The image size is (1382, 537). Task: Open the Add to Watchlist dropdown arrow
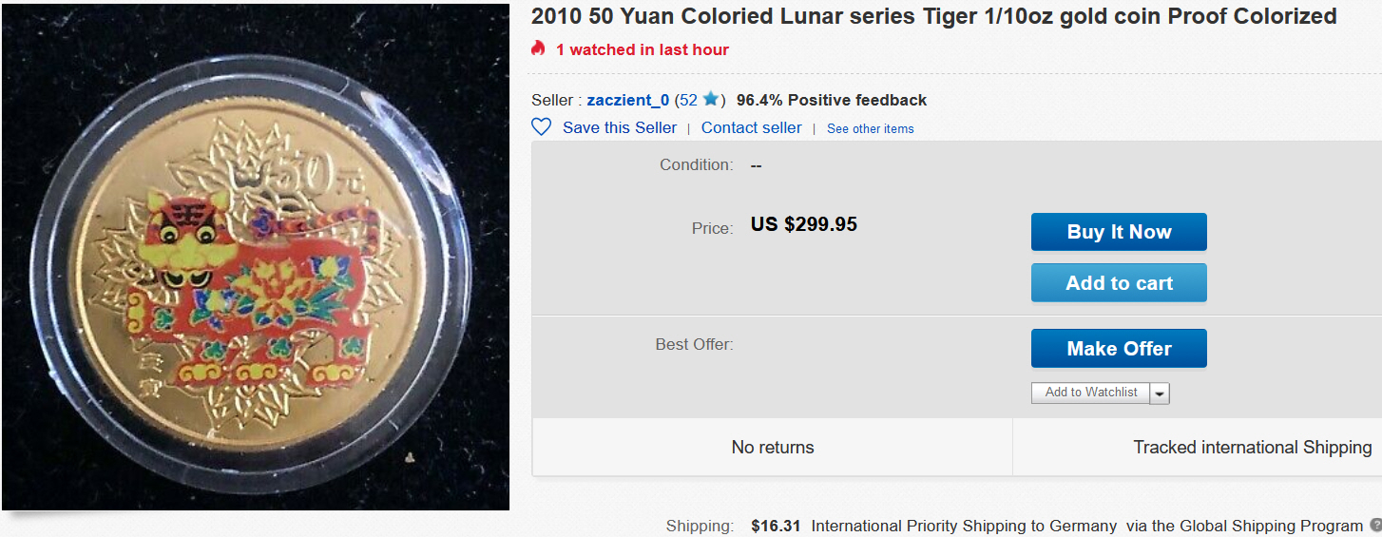(1160, 393)
